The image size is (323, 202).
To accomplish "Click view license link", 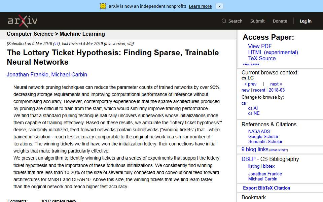I will 251,64.
